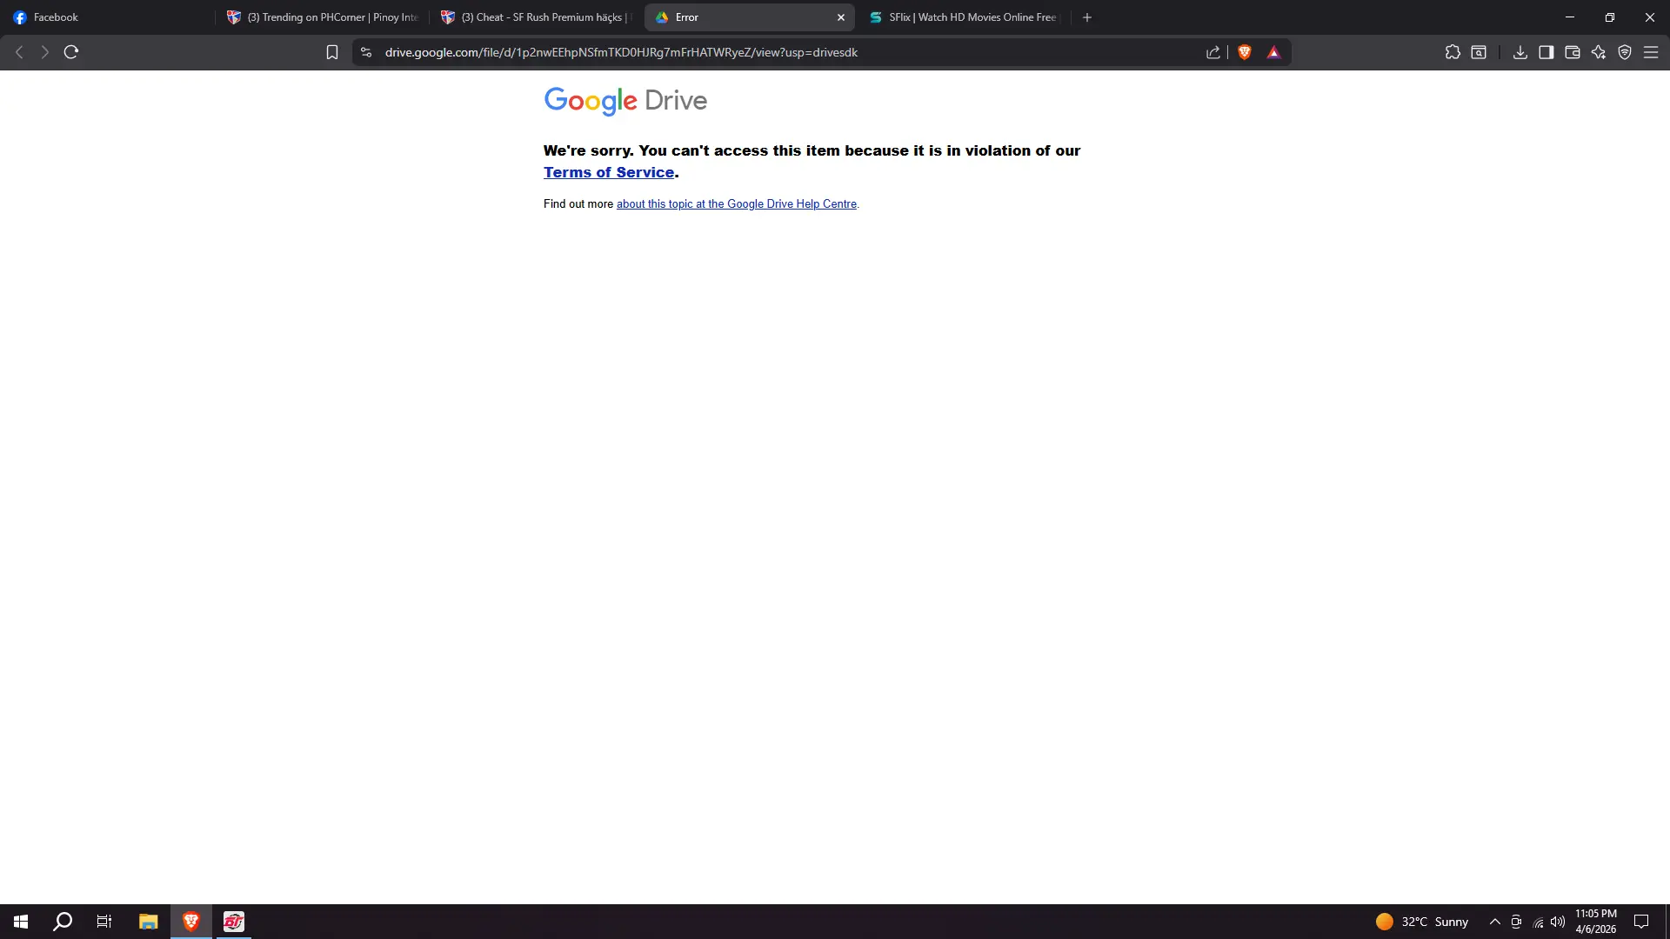This screenshot has width=1670, height=939.
Task: Open the Extensions puzzle icon
Action: 1453,52
